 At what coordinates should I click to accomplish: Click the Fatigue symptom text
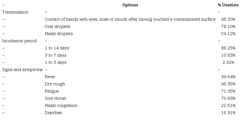[x=52, y=91]
